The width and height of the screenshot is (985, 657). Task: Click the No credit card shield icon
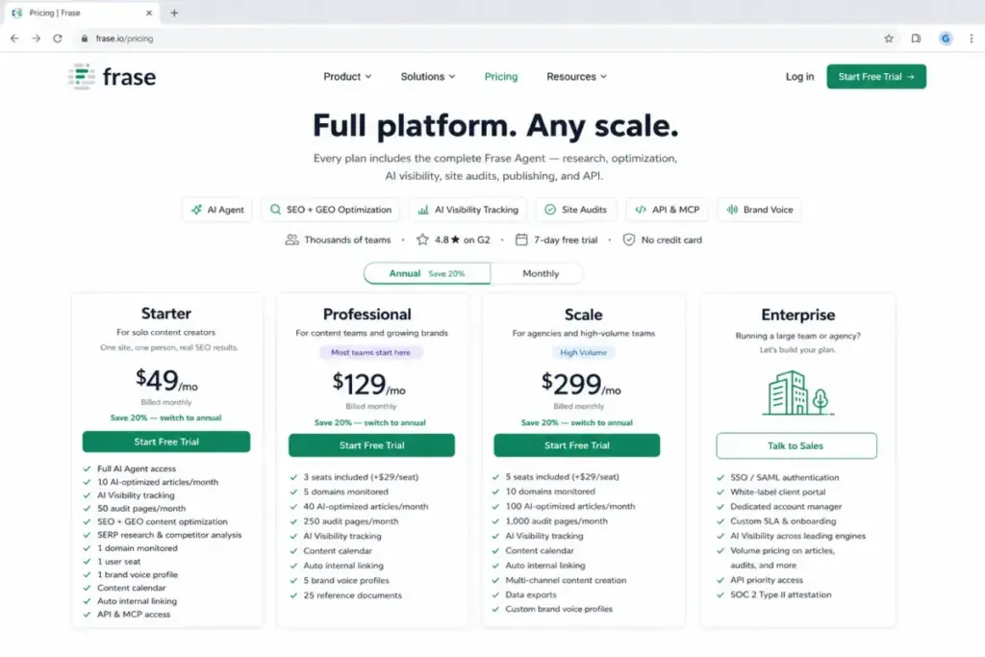629,240
